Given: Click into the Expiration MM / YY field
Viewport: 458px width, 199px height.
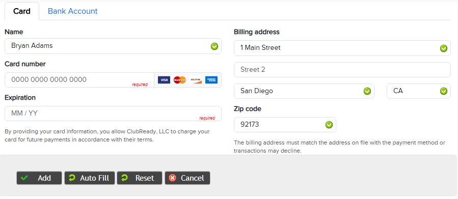Looking at the screenshot, I should pyautogui.click(x=113, y=113).
